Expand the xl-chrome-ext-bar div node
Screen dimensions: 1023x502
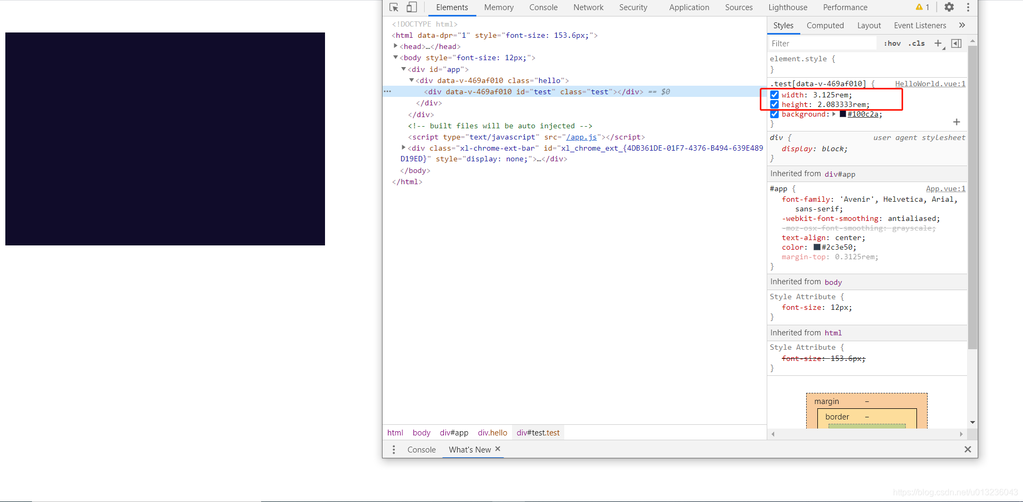(403, 147)
